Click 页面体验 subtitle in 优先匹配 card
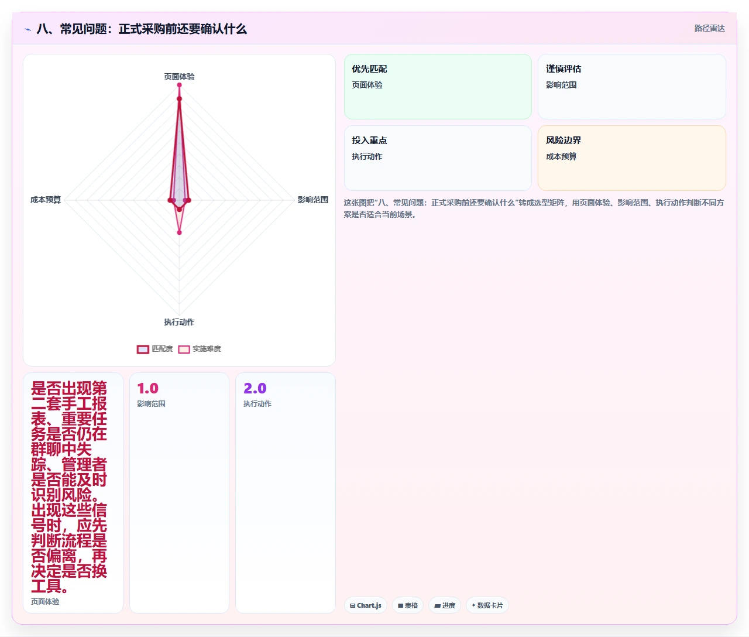This screenshot has width=749, height=637. pyautogui.click(x=367, y=85)
